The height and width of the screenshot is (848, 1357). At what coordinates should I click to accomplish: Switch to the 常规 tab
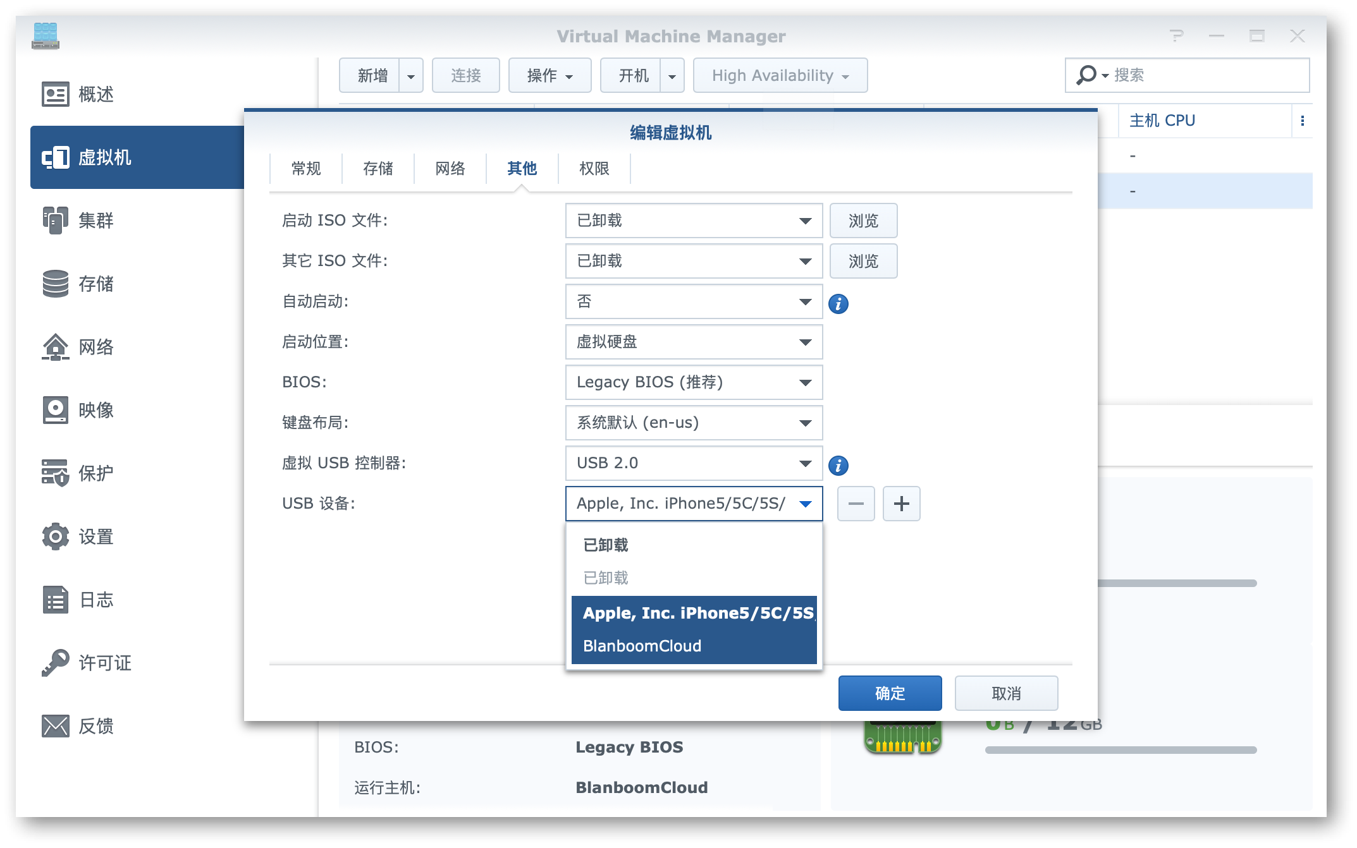click(x=305, y=169)
